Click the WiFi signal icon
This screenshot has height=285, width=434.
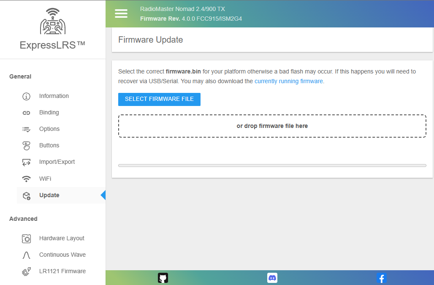point(26,179)
